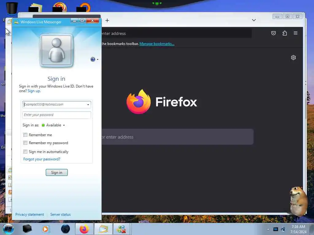This screenshot has width=314, height=235.
Task: Follow the Sign up link
Action: coord(34,91)
